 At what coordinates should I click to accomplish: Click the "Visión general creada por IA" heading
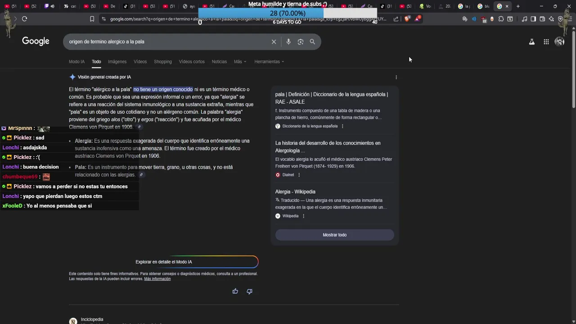(x=104, y=77)
